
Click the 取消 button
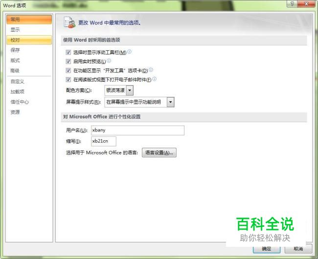[x=298, y=249]
